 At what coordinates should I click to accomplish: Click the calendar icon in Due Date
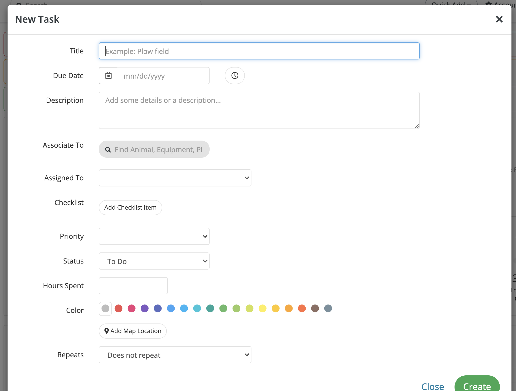tap(108, 76)
